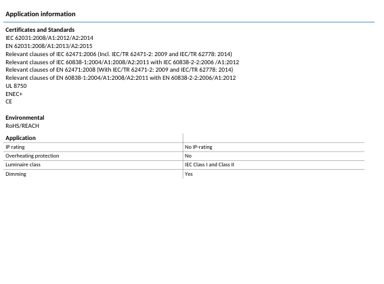
Task: Click the No IP-rating value cell
Action: point(274,147)
